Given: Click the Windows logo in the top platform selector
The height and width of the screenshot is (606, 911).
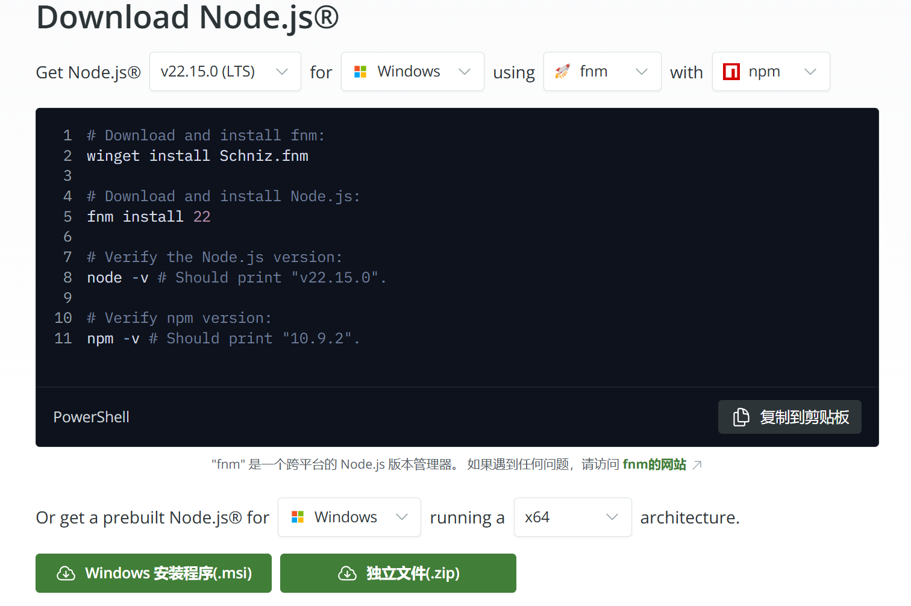Looking at the screenshot, I should [x=360, y=72].
